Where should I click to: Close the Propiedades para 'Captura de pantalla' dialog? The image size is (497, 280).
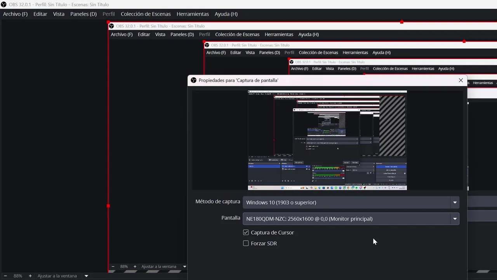coord(461,80)
